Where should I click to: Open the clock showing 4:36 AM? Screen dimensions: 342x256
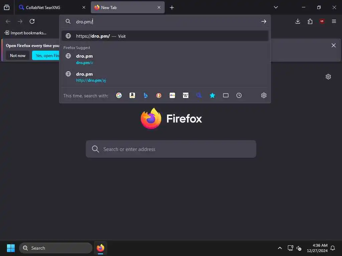(x=317, y=248)
